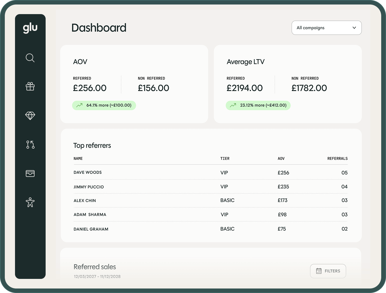Viewport: 386px width, 293px height.
Task: Open the gift rewards icon
Action: click(x=30, y=87)
